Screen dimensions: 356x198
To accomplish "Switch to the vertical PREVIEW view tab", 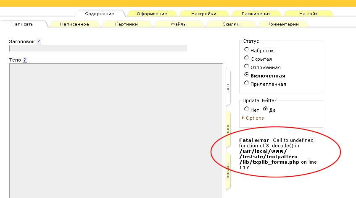I will tap(228, 171).
